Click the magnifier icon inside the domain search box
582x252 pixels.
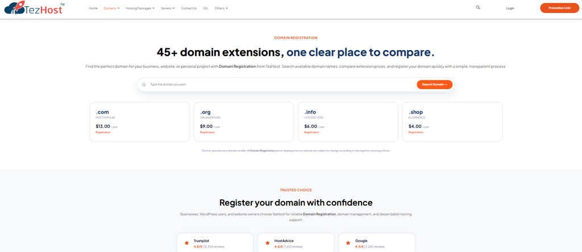[144, 85]
